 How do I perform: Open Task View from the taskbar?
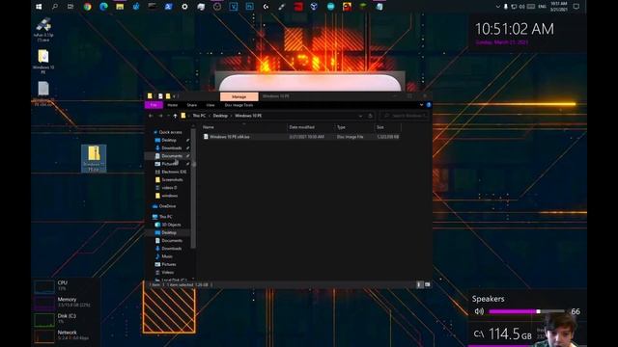click(x=70, y=7)
